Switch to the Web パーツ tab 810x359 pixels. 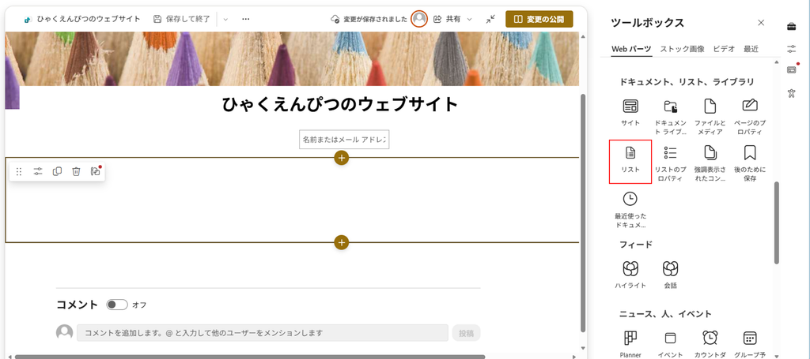tap(631, 49)
